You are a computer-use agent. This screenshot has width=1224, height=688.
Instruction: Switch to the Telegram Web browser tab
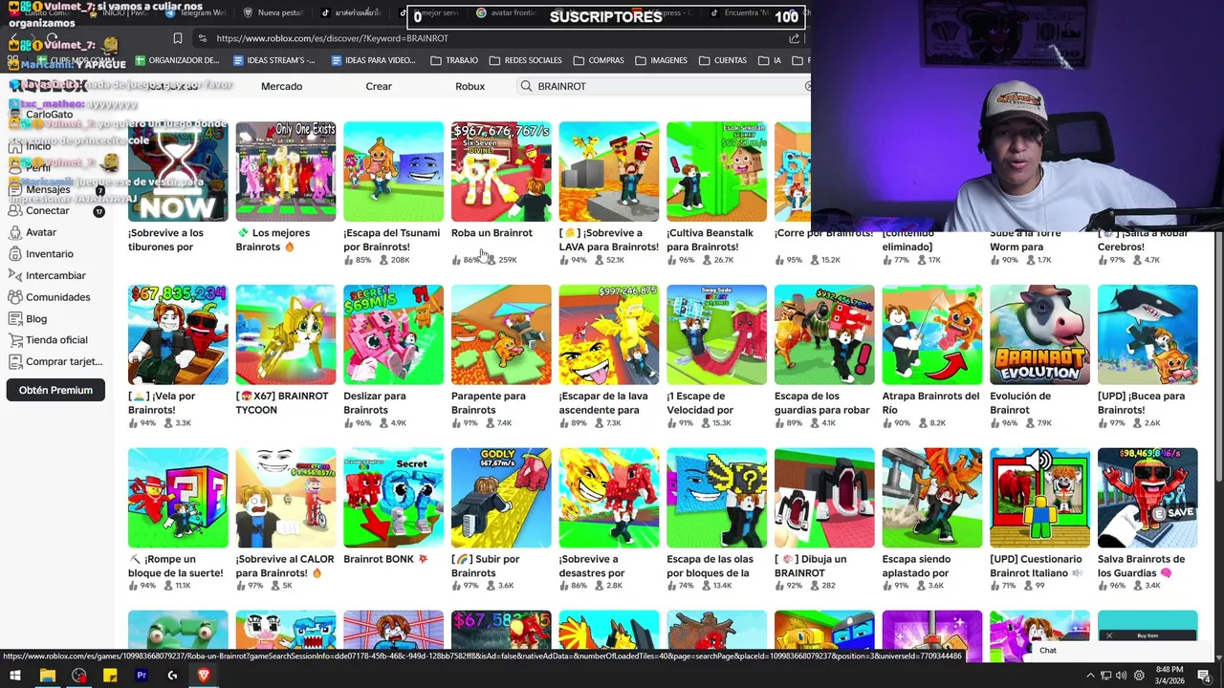196,13
